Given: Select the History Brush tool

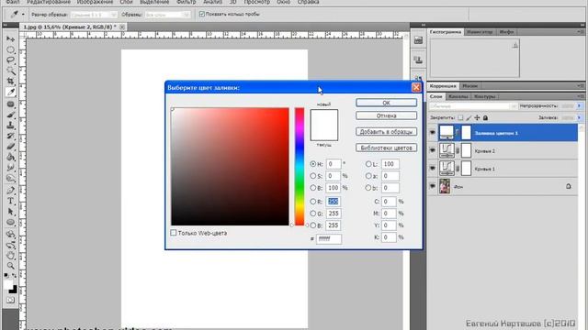Looking at the screenshot, I should tap(10, 136).
